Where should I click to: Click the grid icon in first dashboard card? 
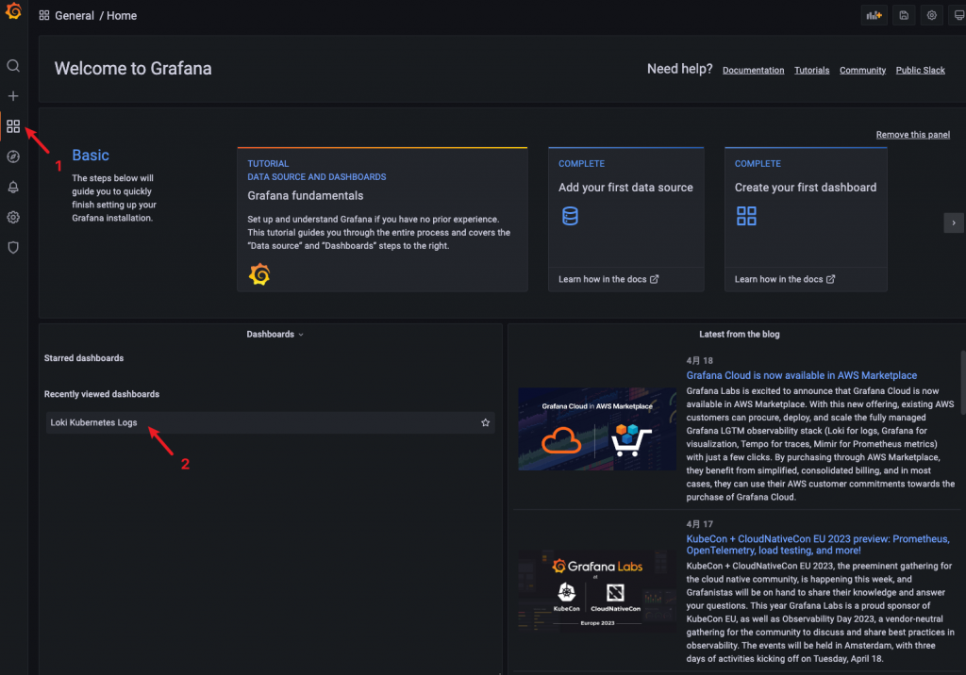746,216
